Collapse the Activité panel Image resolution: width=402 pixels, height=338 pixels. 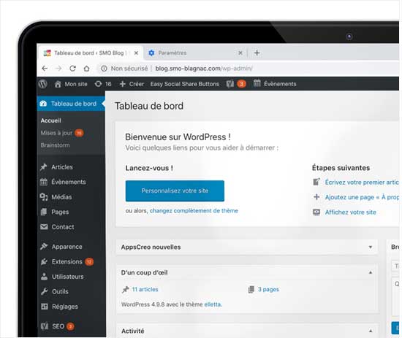[x=371, y=331]
